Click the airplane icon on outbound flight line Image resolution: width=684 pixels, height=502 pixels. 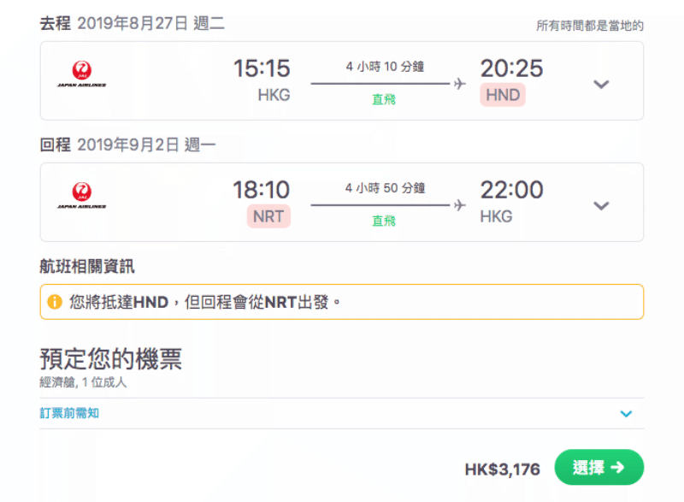click(x=460, y=83)
